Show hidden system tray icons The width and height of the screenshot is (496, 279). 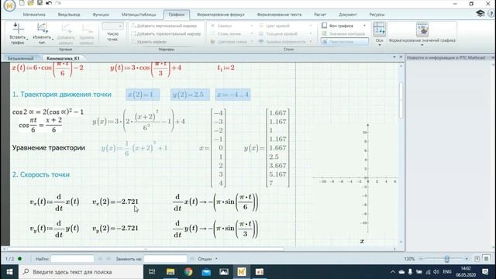coord(393,272)
